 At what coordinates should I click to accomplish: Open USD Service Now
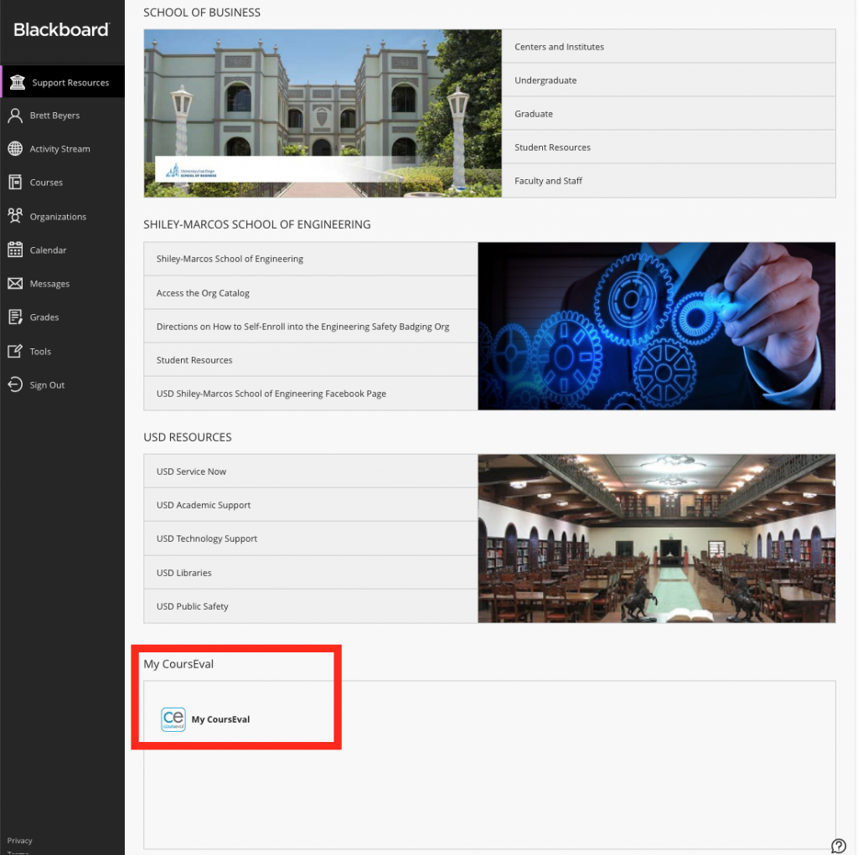[x=311, y=471]
